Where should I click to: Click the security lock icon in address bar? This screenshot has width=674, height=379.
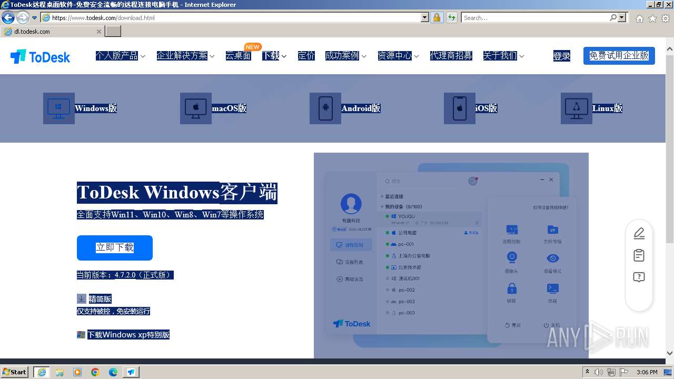437,17
